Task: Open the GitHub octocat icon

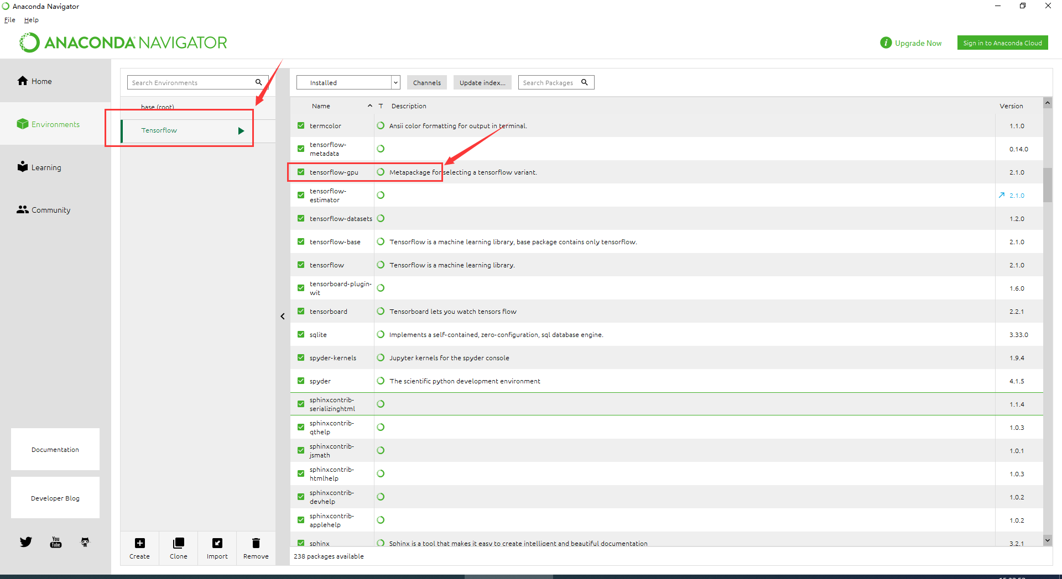Action: pyautogui.click(x=85, y=542)
